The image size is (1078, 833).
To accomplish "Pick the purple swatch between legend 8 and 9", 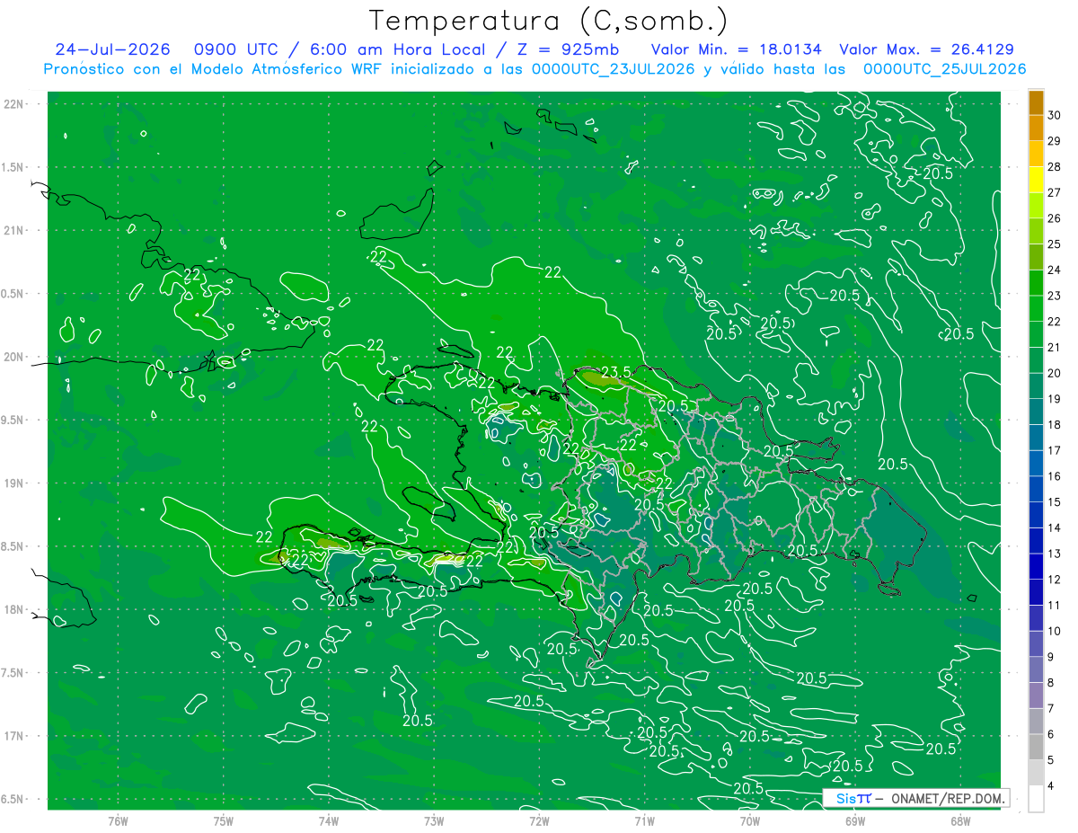I will [x=1036, y=670].
